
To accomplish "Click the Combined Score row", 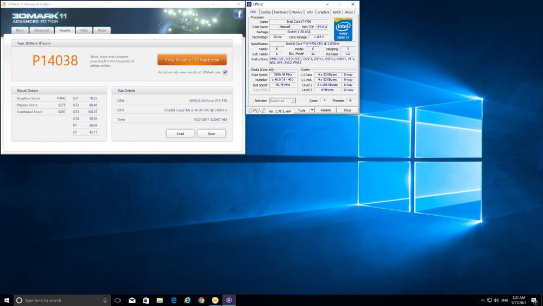I will (x=41, y=112).
